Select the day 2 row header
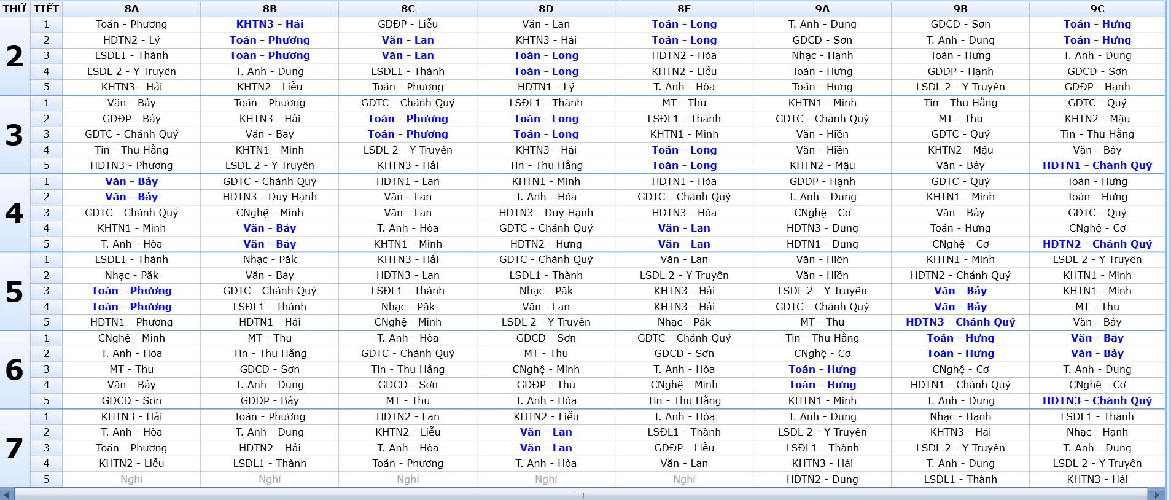Screen dimensions: 1171x500 [x=15, y=56]
